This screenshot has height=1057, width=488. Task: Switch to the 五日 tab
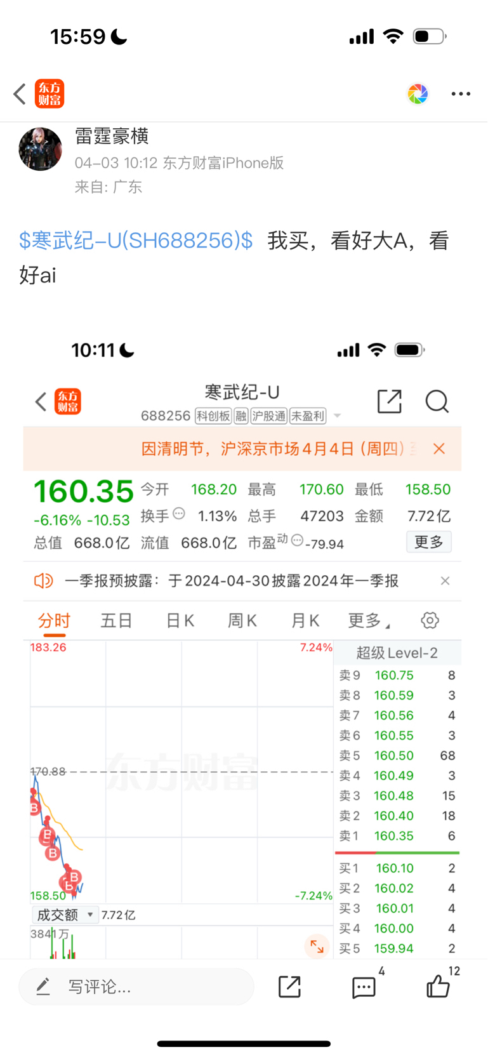point(117,621)
